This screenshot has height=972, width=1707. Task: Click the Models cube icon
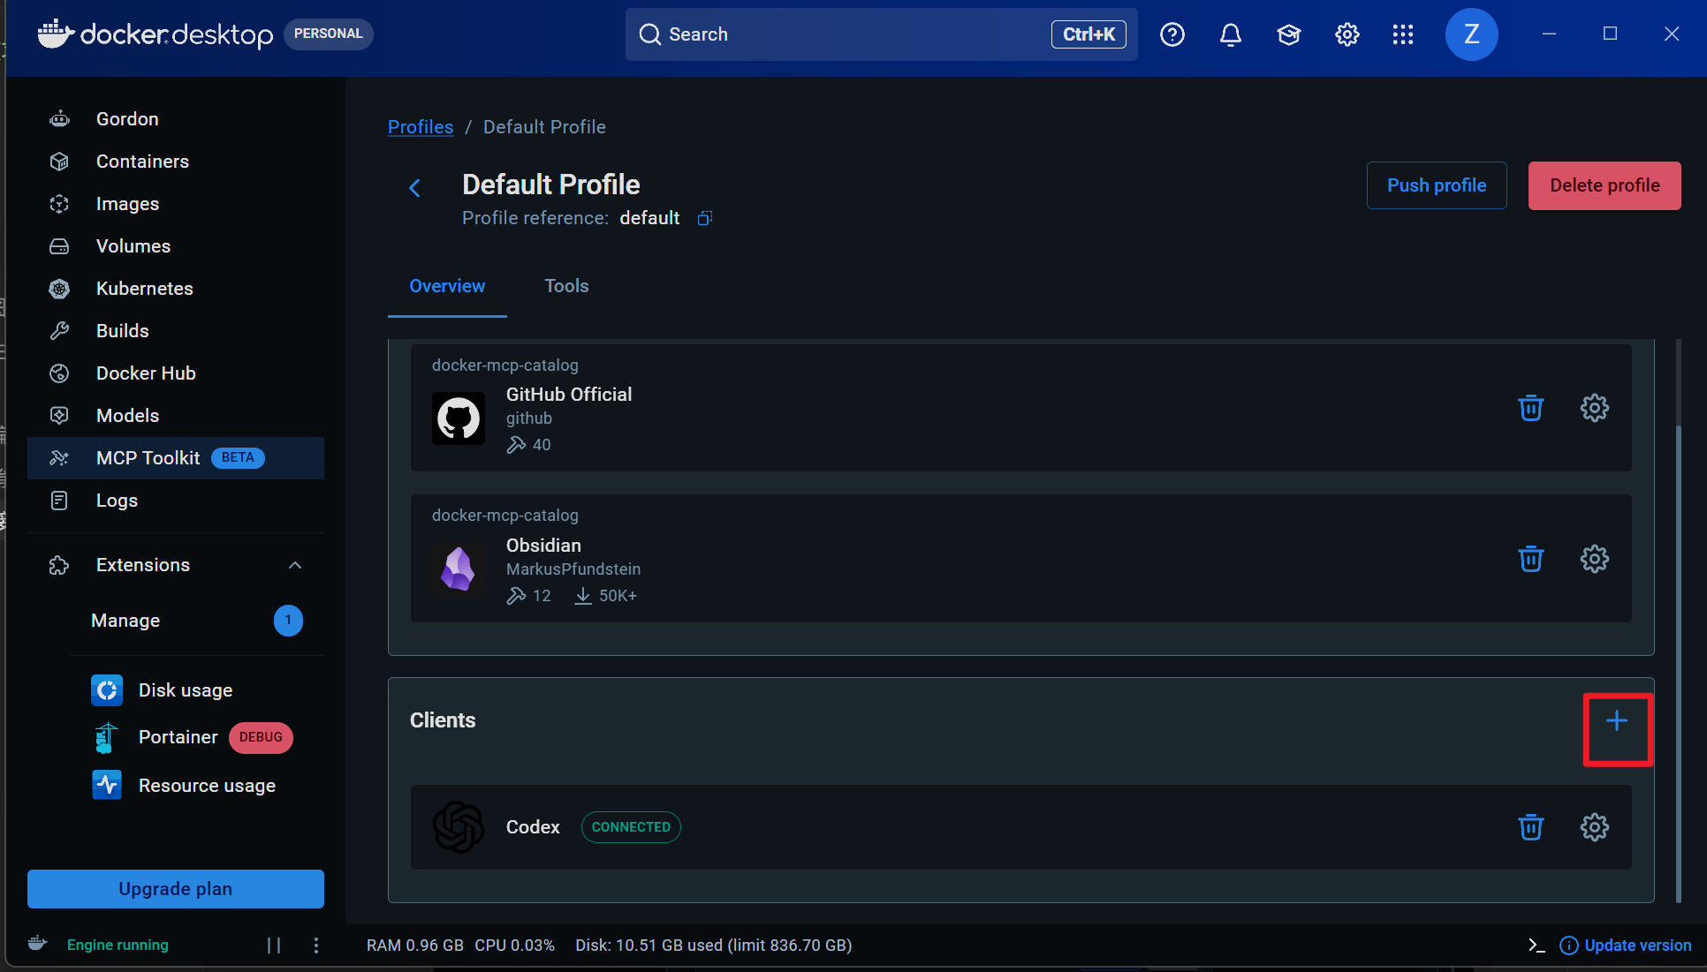click(59, 416)
